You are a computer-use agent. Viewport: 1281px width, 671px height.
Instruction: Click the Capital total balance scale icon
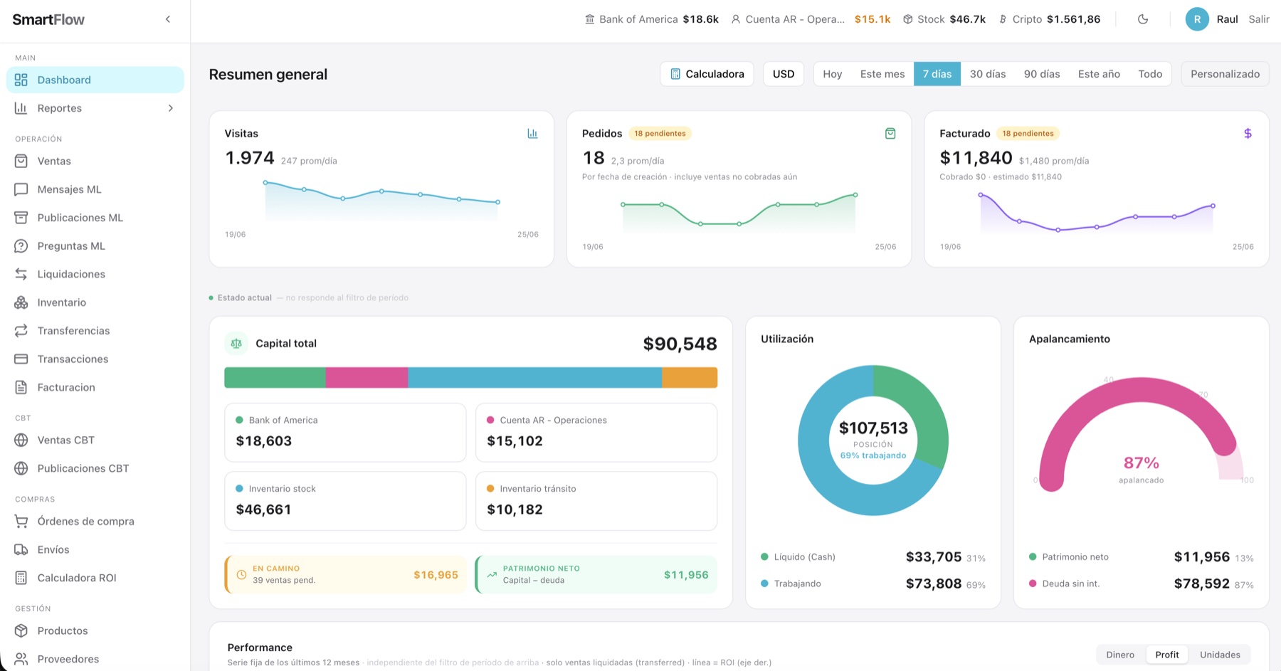pyautogui.click(x=236, y=343)
